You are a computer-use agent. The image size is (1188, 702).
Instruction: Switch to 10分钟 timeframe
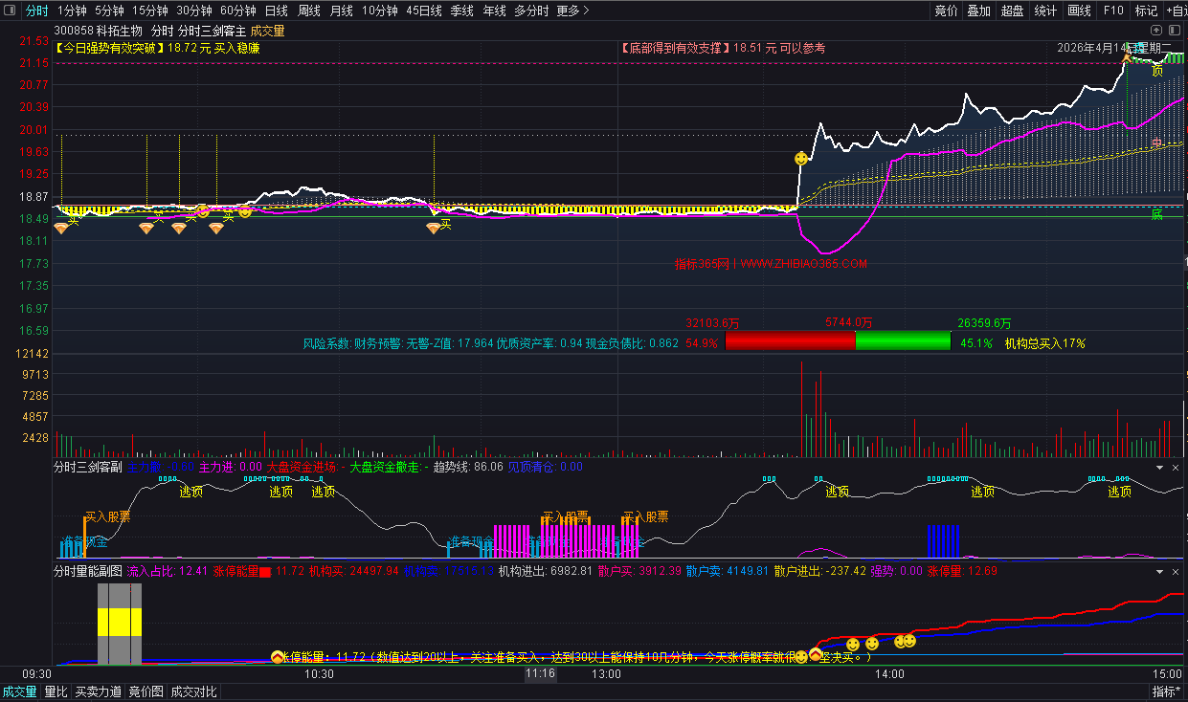380,11
